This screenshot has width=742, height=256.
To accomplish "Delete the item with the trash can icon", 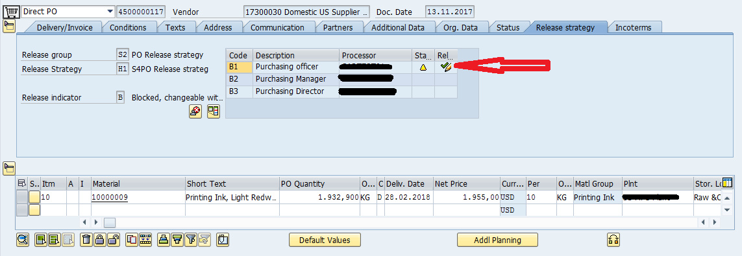I will pyautogui.click(x=86, y=240).
